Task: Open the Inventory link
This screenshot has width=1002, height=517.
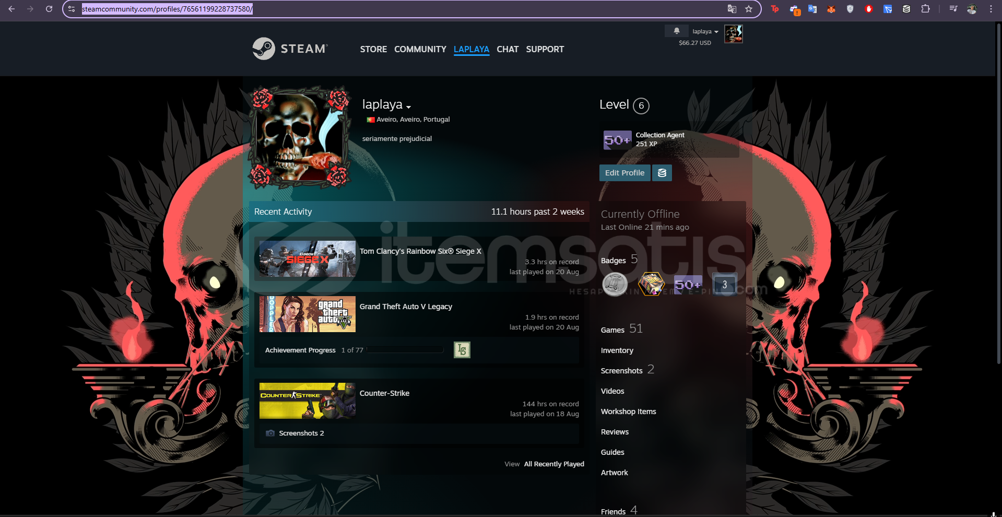Action: tap(617, 350)
